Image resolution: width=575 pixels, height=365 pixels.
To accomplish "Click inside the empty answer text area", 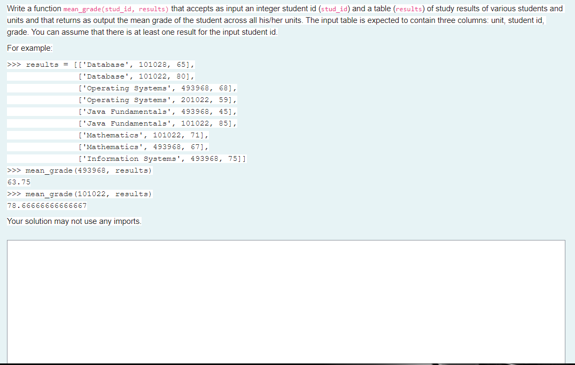I will 286,301.
